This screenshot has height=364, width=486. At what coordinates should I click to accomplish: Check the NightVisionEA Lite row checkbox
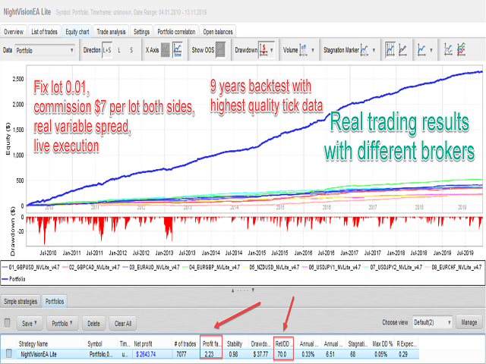coord(8,353)
